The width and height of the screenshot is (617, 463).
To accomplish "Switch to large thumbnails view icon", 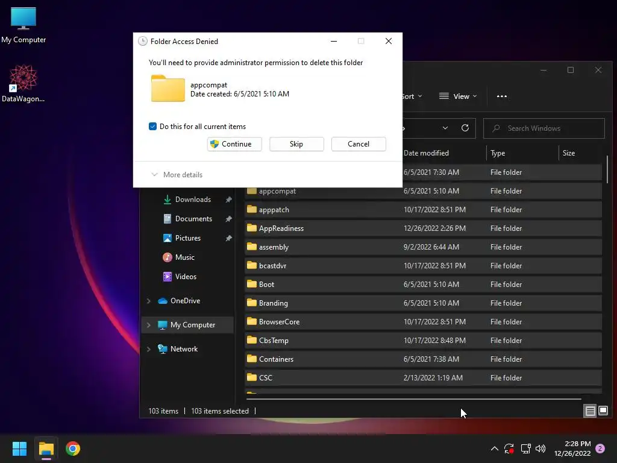I will tap(603, 411).
